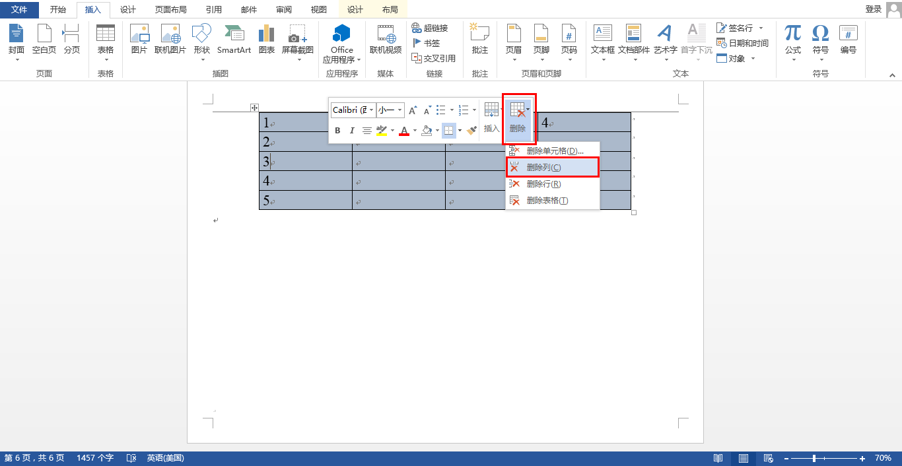Switch to the 页面布局 page layout tab
Image resolution: width=902 pixels, height=466 pixels.
coord(170,9)
